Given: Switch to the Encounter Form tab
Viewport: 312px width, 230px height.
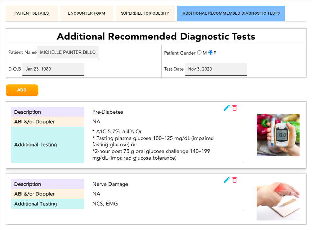Looking at the screenshot, I should [87, 13].
